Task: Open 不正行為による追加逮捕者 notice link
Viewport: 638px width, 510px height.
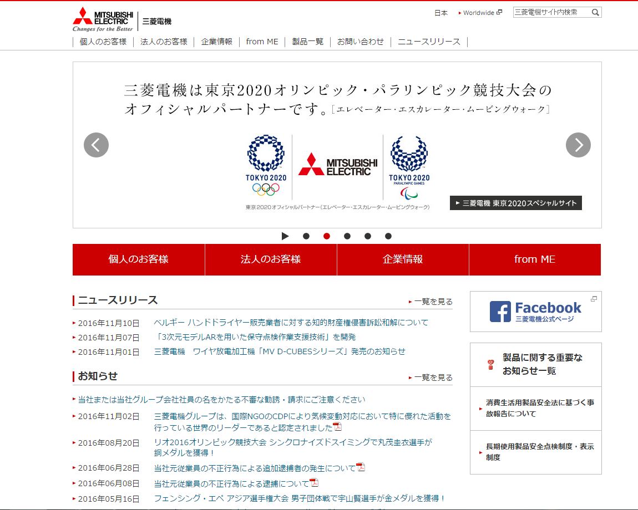Action: (x=255, y=468)
